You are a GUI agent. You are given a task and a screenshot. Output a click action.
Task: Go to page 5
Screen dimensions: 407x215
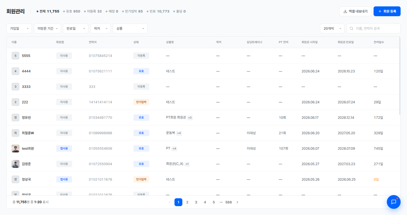tap(214, 202)
